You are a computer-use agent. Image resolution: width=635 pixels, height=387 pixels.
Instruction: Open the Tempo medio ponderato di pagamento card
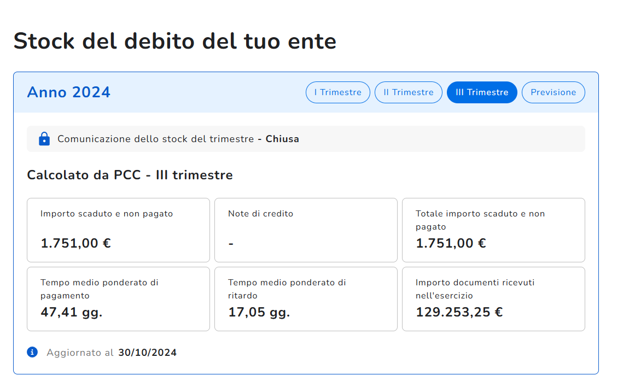(x=118, y=299)
